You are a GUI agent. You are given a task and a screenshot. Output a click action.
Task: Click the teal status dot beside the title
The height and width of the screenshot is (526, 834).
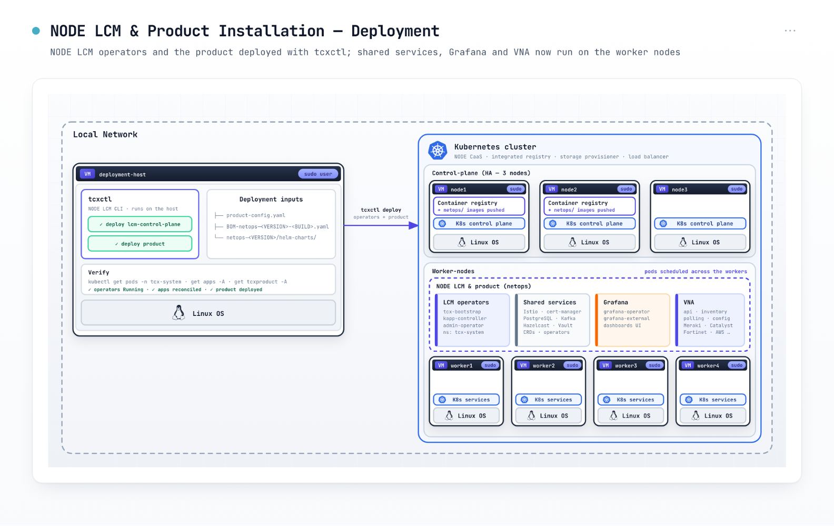pyautogui.click(x=36, y=31)
